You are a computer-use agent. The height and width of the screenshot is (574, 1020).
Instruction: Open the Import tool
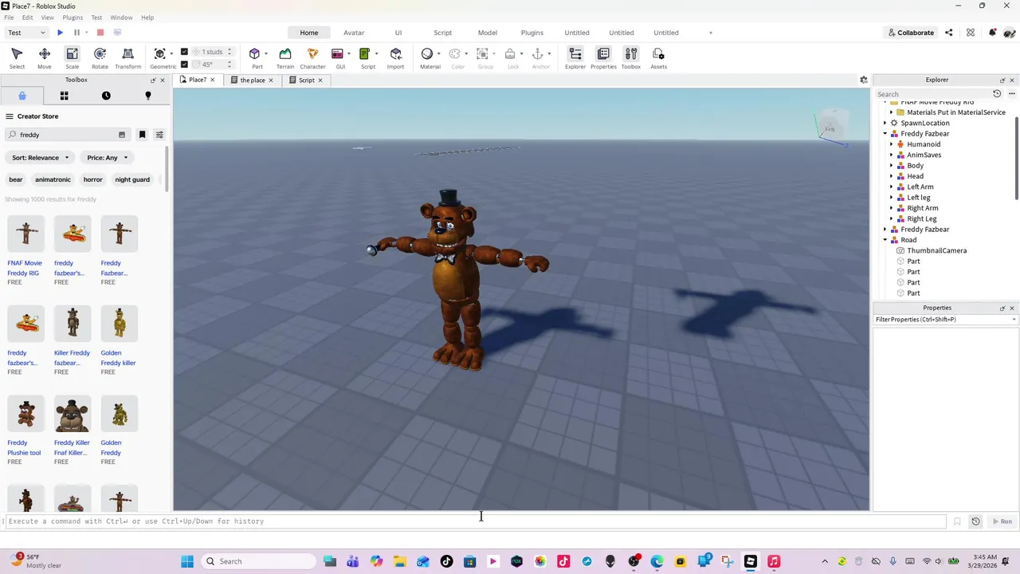[x=395, y=57]
